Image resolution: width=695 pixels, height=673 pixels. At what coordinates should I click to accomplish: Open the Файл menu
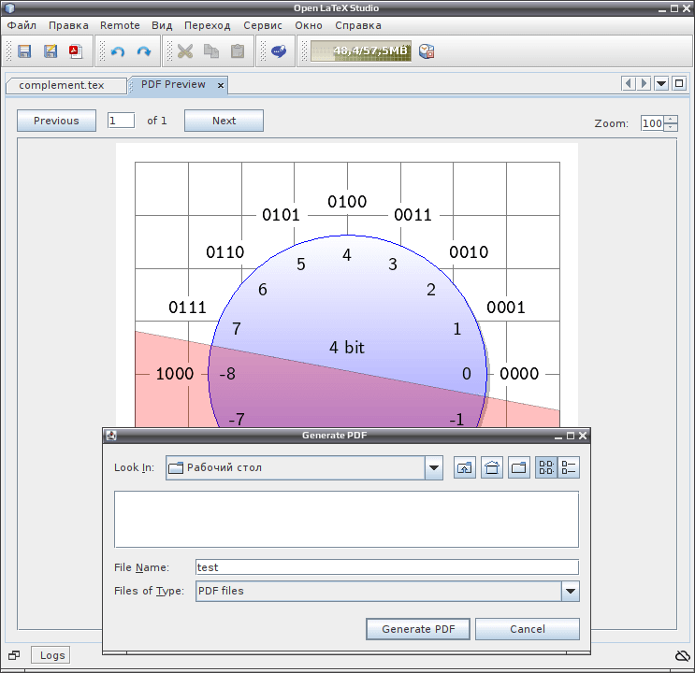22,25
